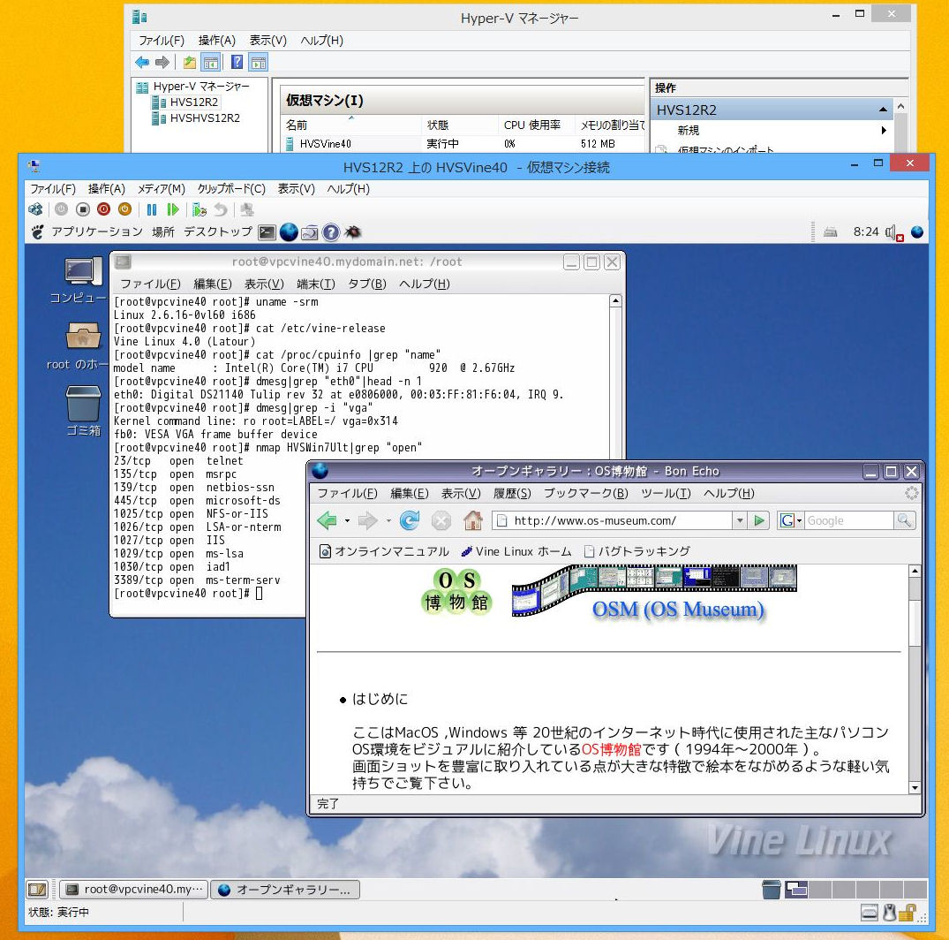Click the green Go button next to URL
The image size is (949, 940).
click(759, 520)
